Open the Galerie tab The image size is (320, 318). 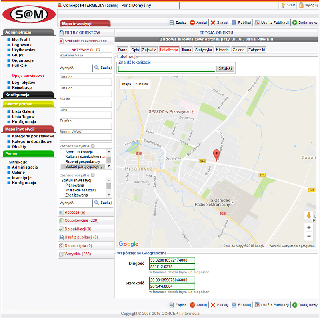coord(238,50)
